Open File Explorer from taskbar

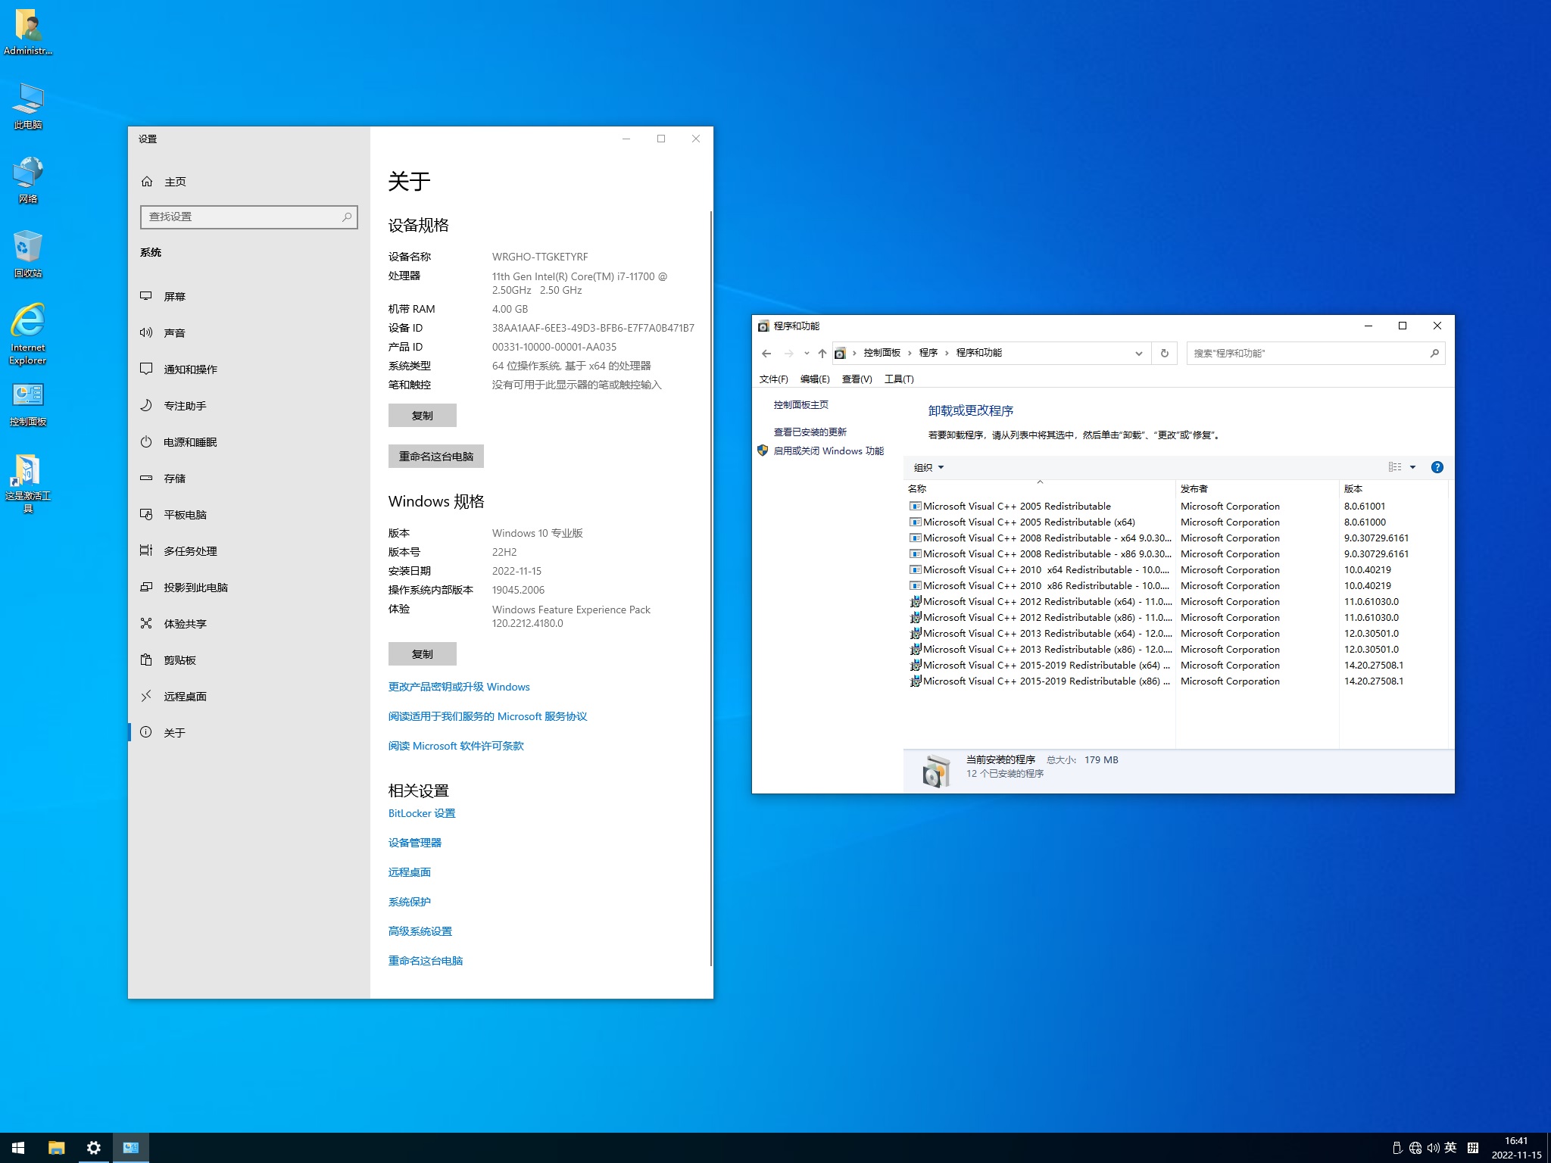coord(56,1148)
